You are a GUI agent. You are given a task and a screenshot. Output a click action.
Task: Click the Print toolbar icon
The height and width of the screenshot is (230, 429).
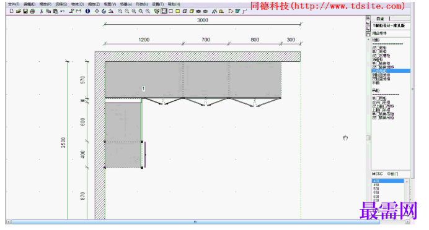[32, 11]
